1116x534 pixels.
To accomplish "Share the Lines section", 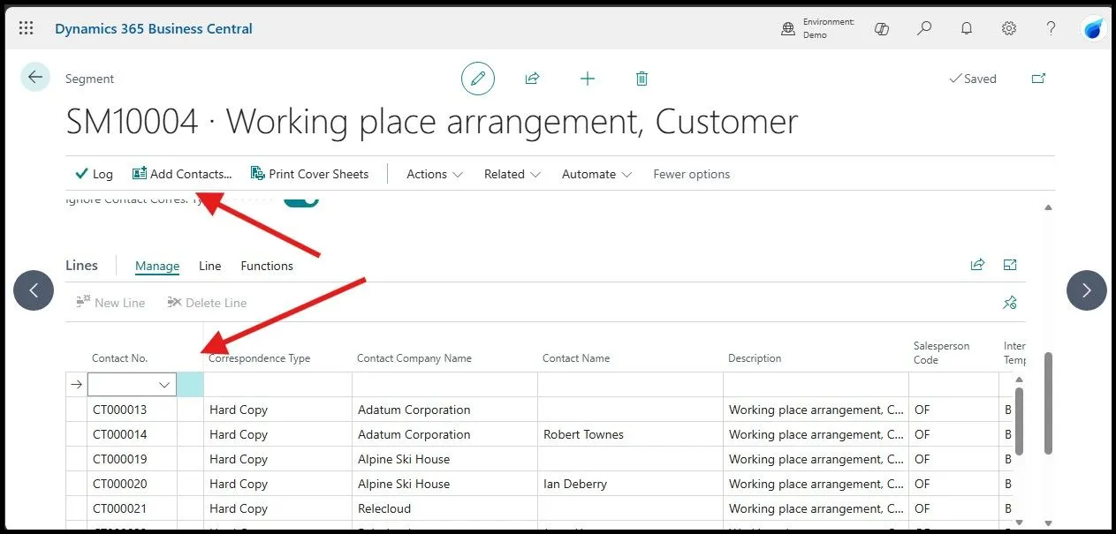I will (x=977, y=265).
